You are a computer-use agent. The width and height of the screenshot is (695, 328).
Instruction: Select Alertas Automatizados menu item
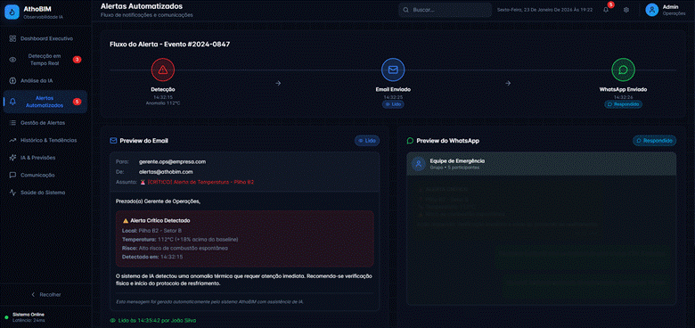tap(45, 102)
